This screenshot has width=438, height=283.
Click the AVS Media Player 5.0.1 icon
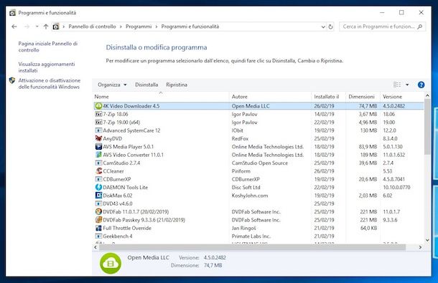98,146
